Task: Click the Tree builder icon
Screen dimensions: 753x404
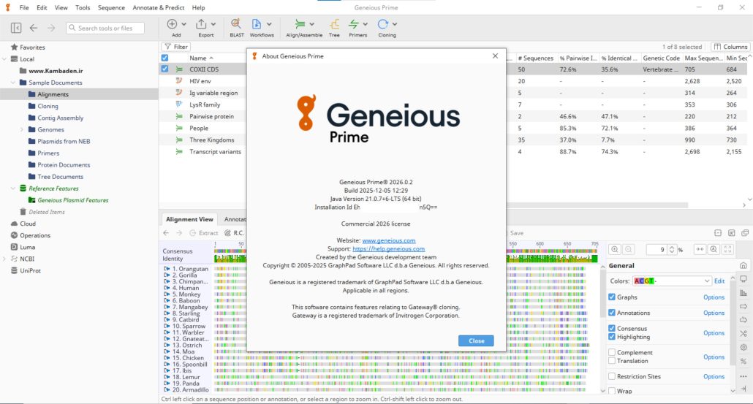Action: (x=334, y=24)
